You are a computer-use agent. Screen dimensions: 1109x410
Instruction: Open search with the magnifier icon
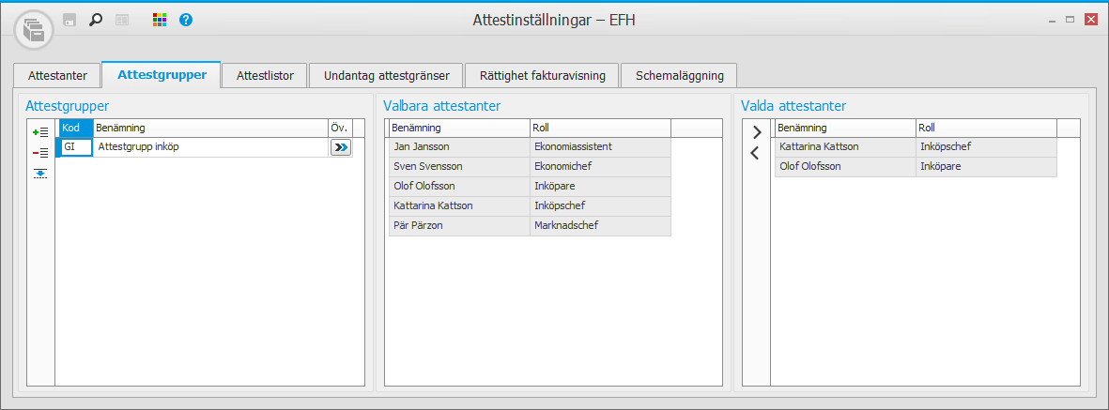(95, 19)
